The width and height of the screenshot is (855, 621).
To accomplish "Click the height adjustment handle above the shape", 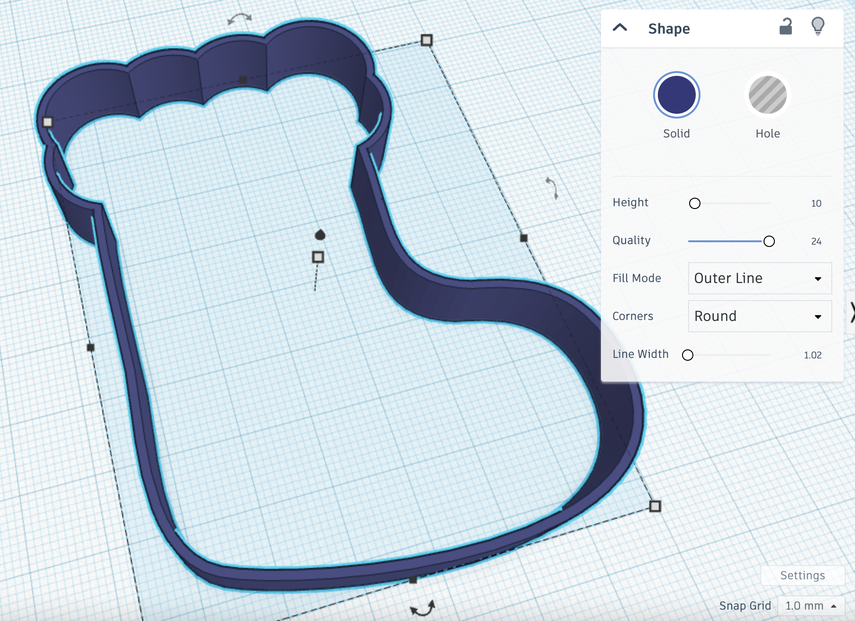I will click(318, 256).
